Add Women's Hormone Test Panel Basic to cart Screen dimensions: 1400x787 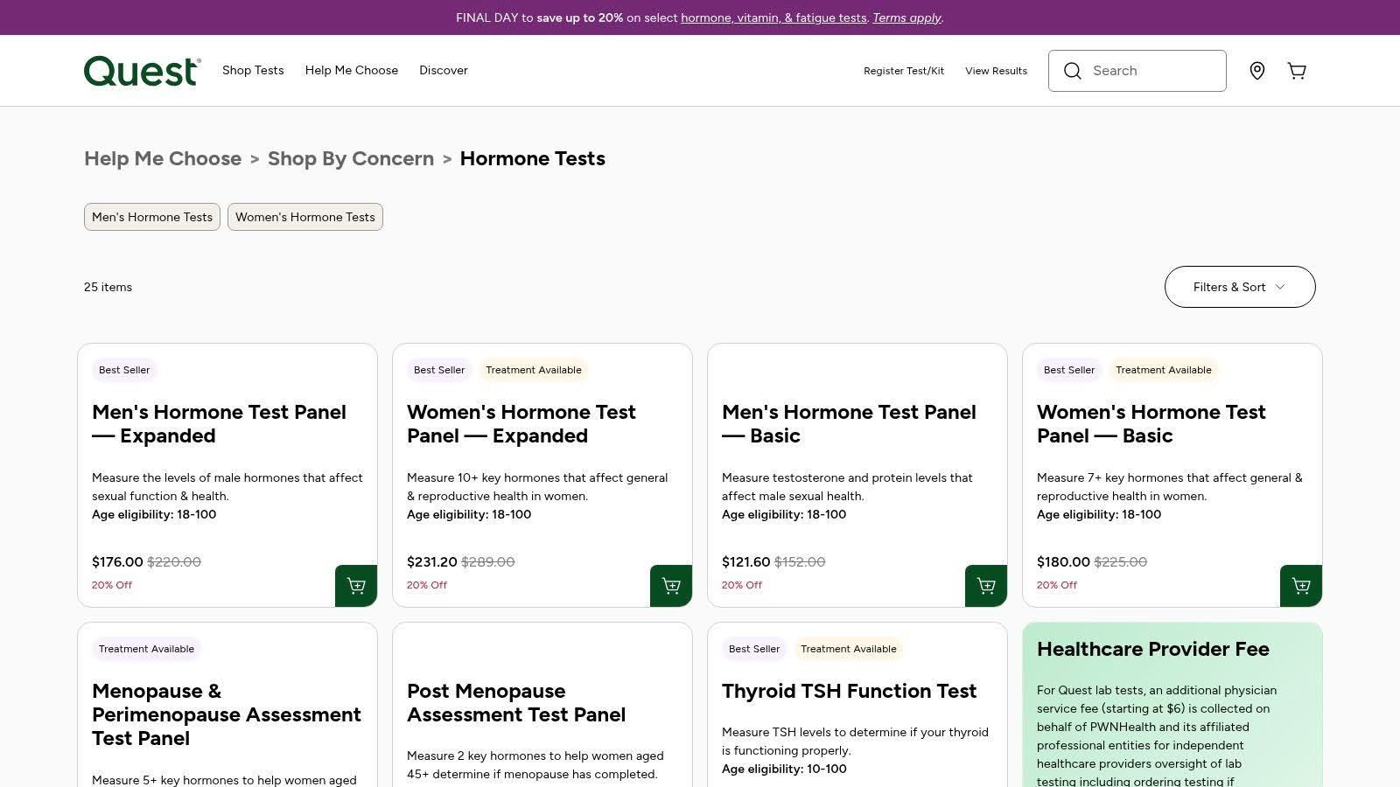click(1301, 586)
